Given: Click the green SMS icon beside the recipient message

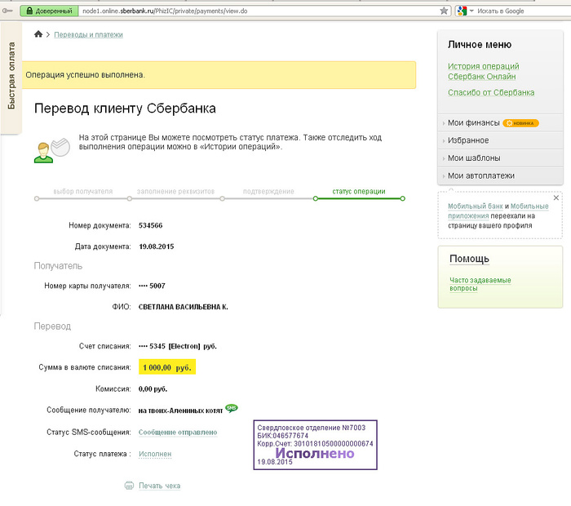Looking at the screenshot, I should 232,408.
